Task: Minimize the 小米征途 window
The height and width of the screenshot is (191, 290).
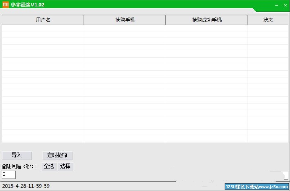Action: tap(277, 5)
